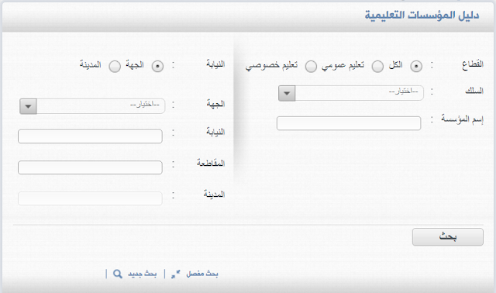Open the السلك dropdown arrow

click(x=287, y=93)
